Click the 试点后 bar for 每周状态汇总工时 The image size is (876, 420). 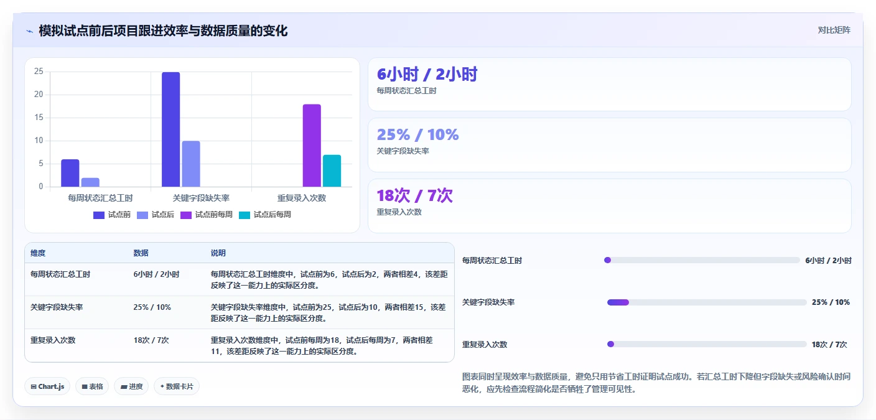pyautogui.click(x=90, y=182)
